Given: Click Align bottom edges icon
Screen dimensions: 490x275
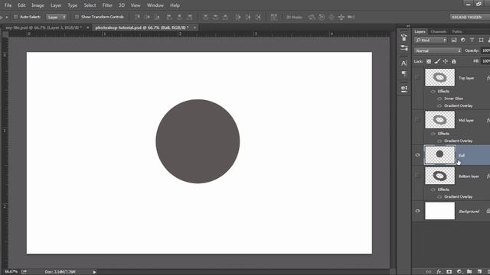Looking at the screenshot, I should [157, 17].
